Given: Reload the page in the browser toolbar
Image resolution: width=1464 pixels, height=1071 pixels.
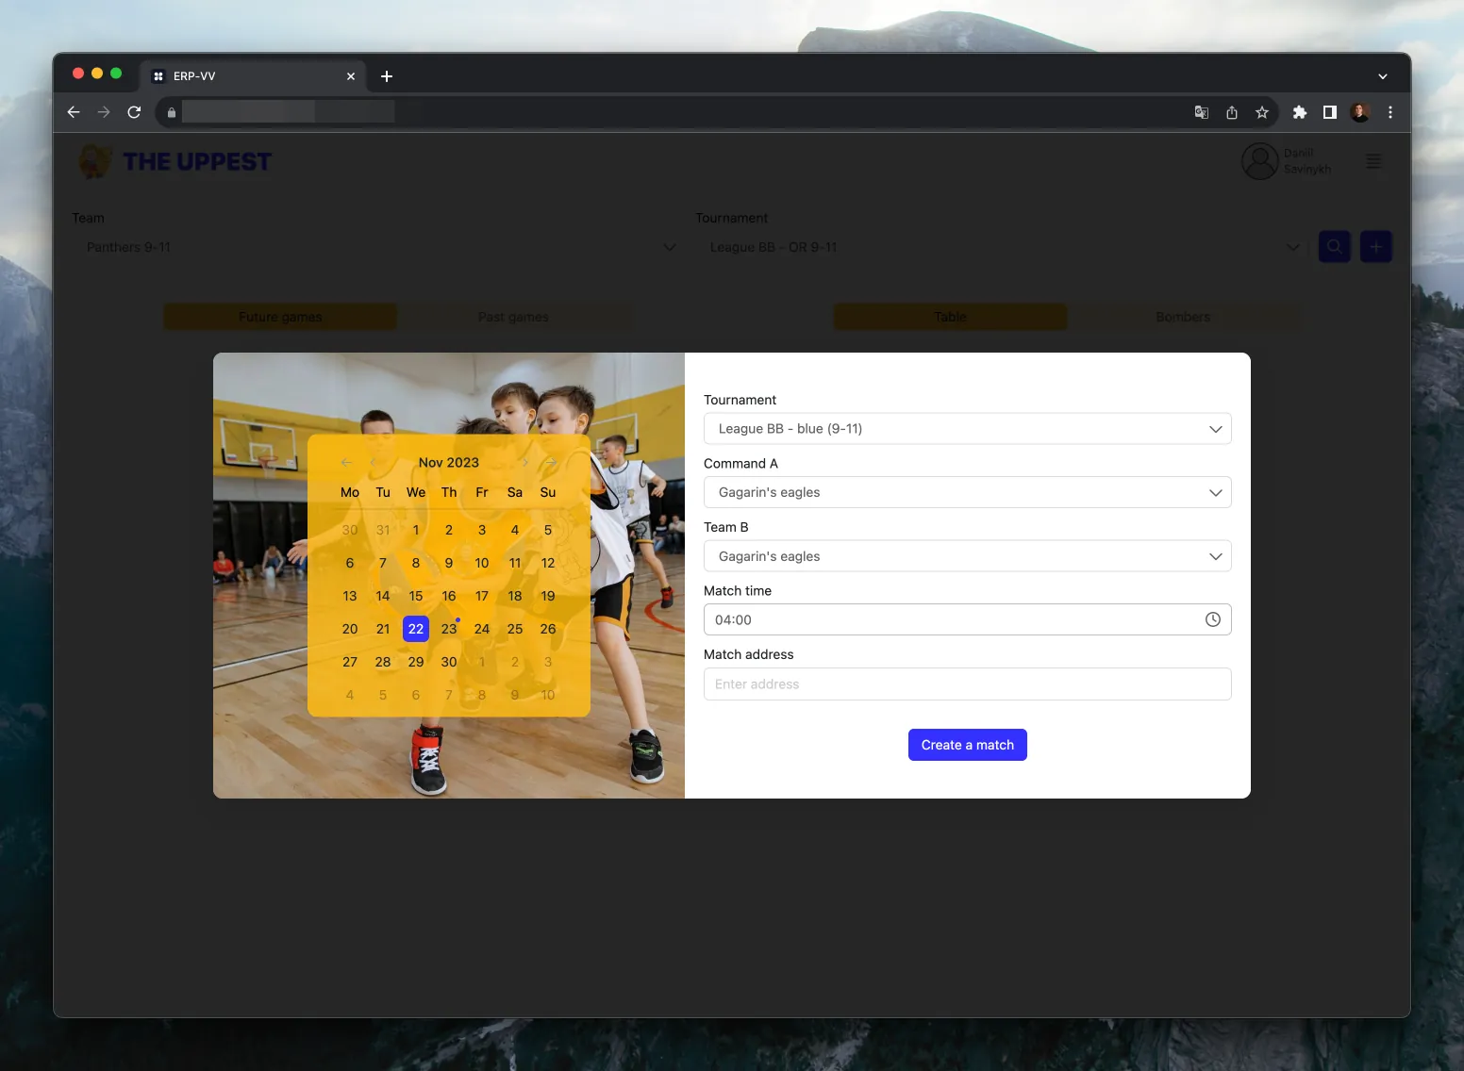Looking at the screenshot, I should coord(135,111).
